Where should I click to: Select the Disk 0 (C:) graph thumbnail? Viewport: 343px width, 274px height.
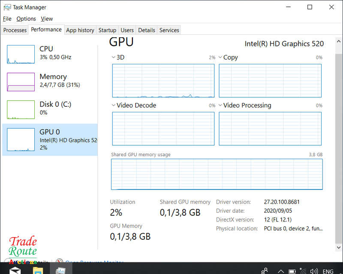click(x=21, y=110)
